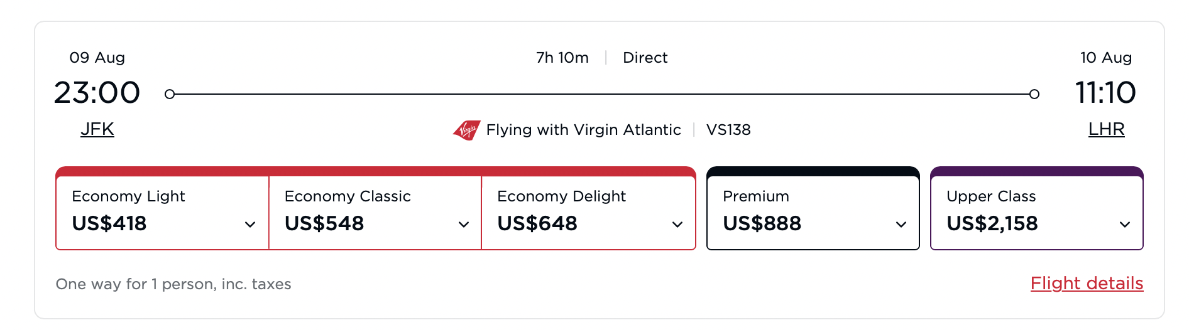Open the JFK airport link
1189x330 pixels.
[x=97, y=129]
